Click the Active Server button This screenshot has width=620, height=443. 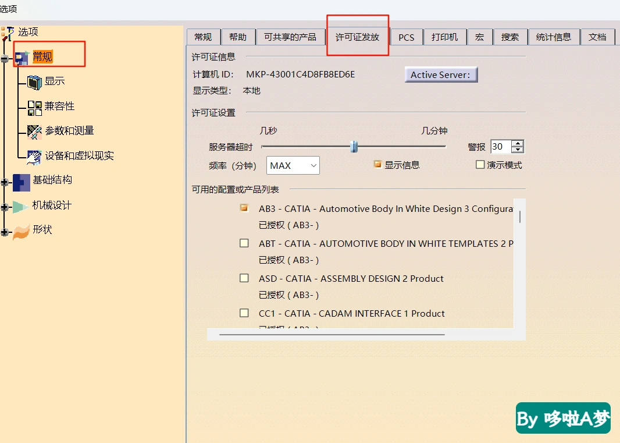click(441, 75)
